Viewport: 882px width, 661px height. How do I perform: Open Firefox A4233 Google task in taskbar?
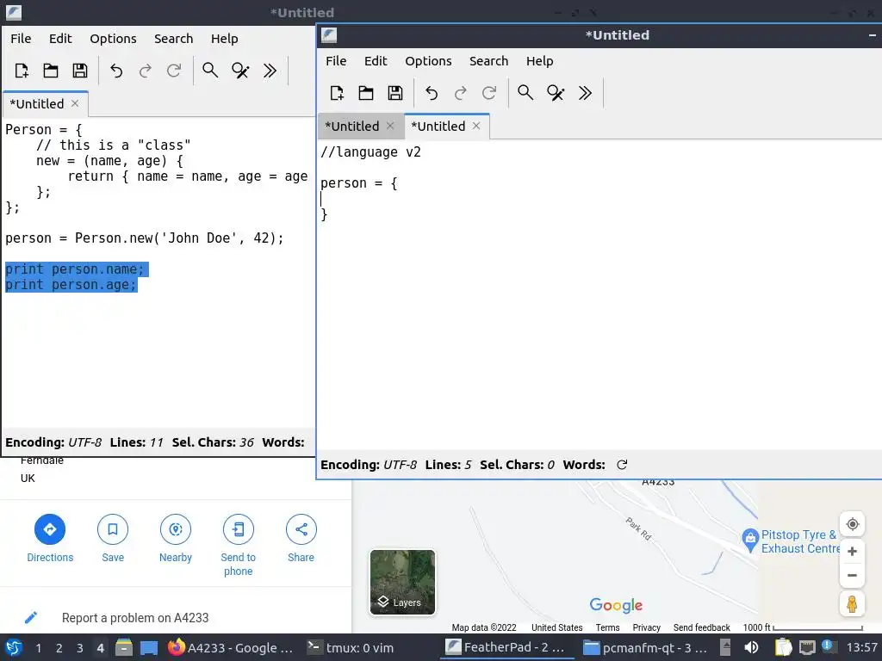[231, 647]
